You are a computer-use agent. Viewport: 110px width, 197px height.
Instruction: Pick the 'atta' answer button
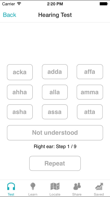pos(90,112)
